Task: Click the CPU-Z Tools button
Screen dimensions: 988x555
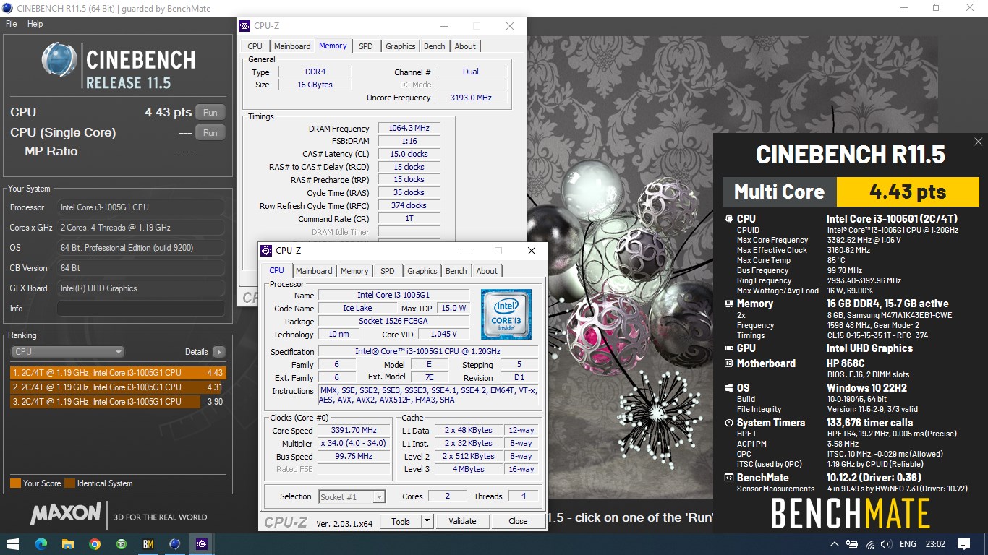Action: tap(401, 521)
